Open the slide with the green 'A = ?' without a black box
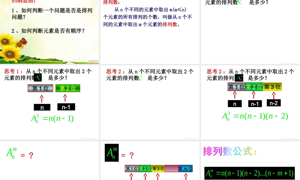The width and height of the screenshot is (300, 180). 49,161
